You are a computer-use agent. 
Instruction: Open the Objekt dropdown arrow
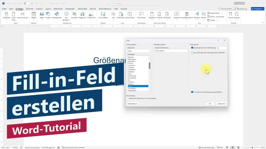click(217, 20)
